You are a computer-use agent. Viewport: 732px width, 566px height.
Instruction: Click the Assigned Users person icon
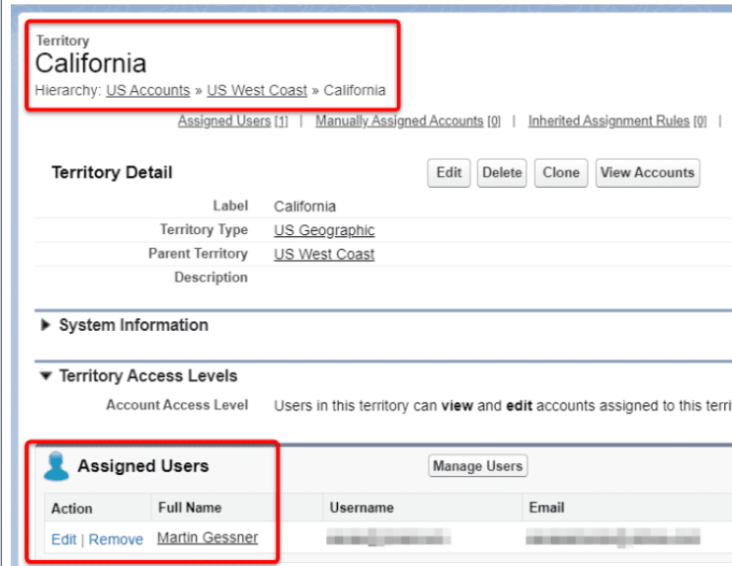(56, 466)
